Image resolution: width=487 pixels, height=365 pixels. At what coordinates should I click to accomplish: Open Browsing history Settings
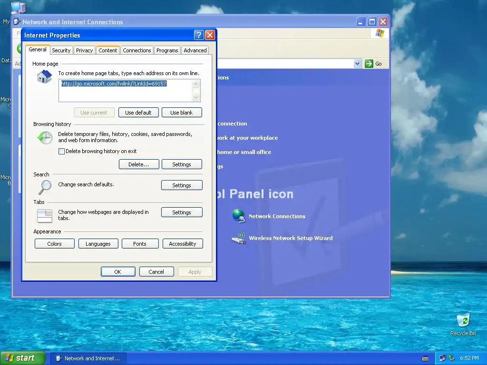point(182,164)
